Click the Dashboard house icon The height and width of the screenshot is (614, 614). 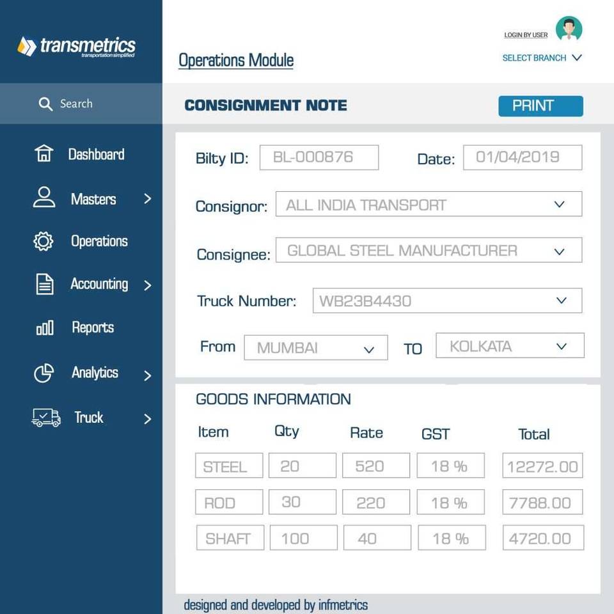[43, 153]
